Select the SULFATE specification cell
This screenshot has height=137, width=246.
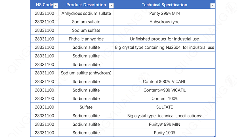(164, 107)
